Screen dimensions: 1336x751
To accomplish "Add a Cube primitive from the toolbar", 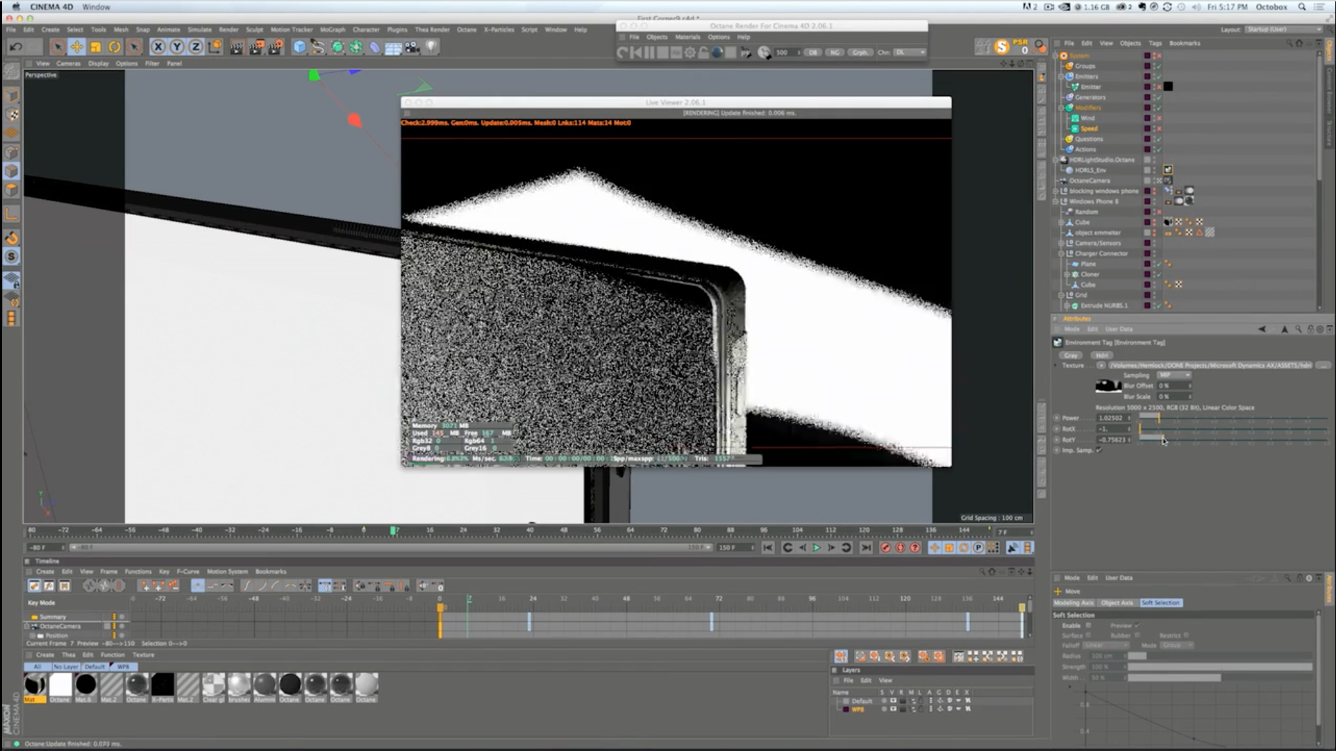I will [299, 47].
